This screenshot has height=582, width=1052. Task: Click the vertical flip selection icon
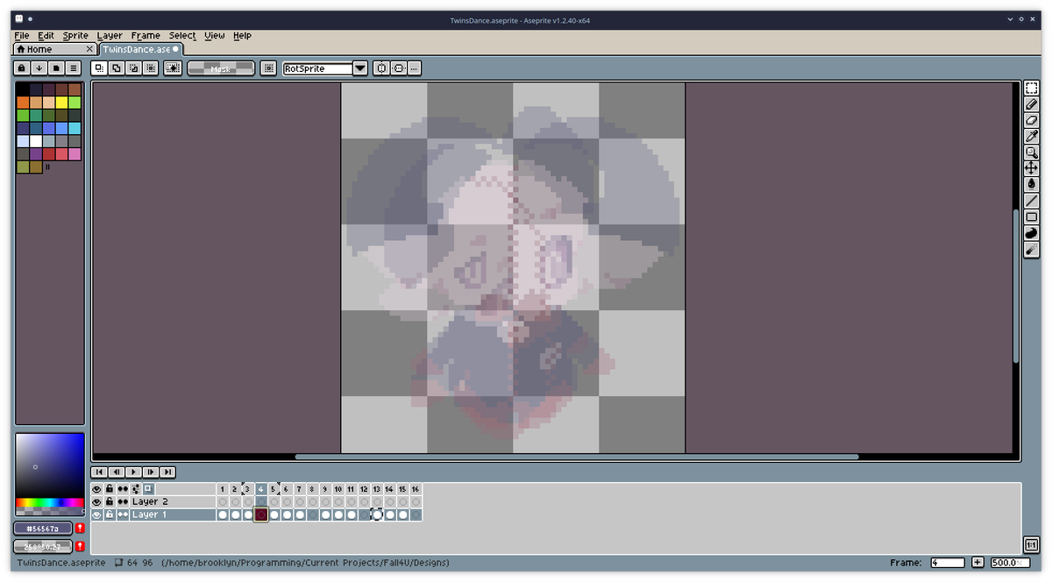click(x=398, y=67)
